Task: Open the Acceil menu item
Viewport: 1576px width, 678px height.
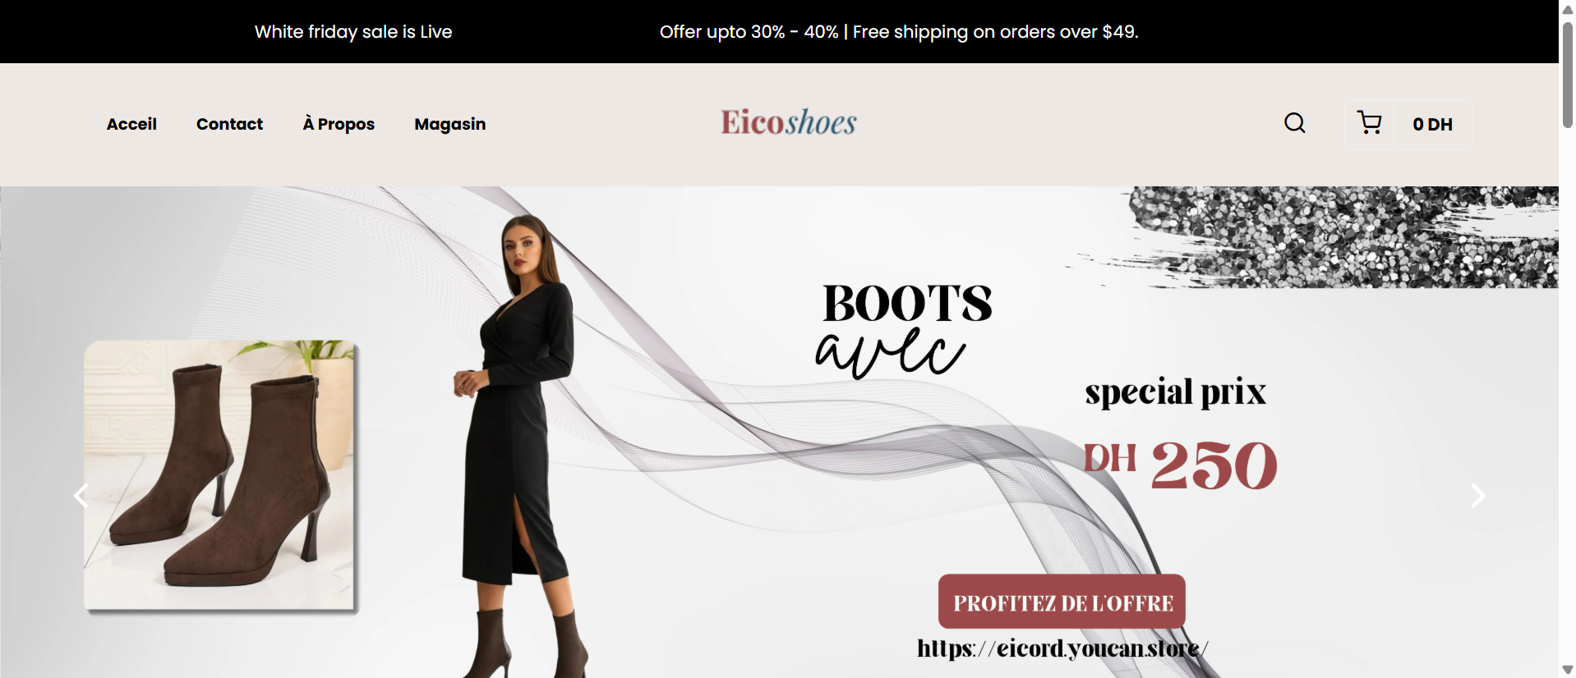Action: click(131, 124)
